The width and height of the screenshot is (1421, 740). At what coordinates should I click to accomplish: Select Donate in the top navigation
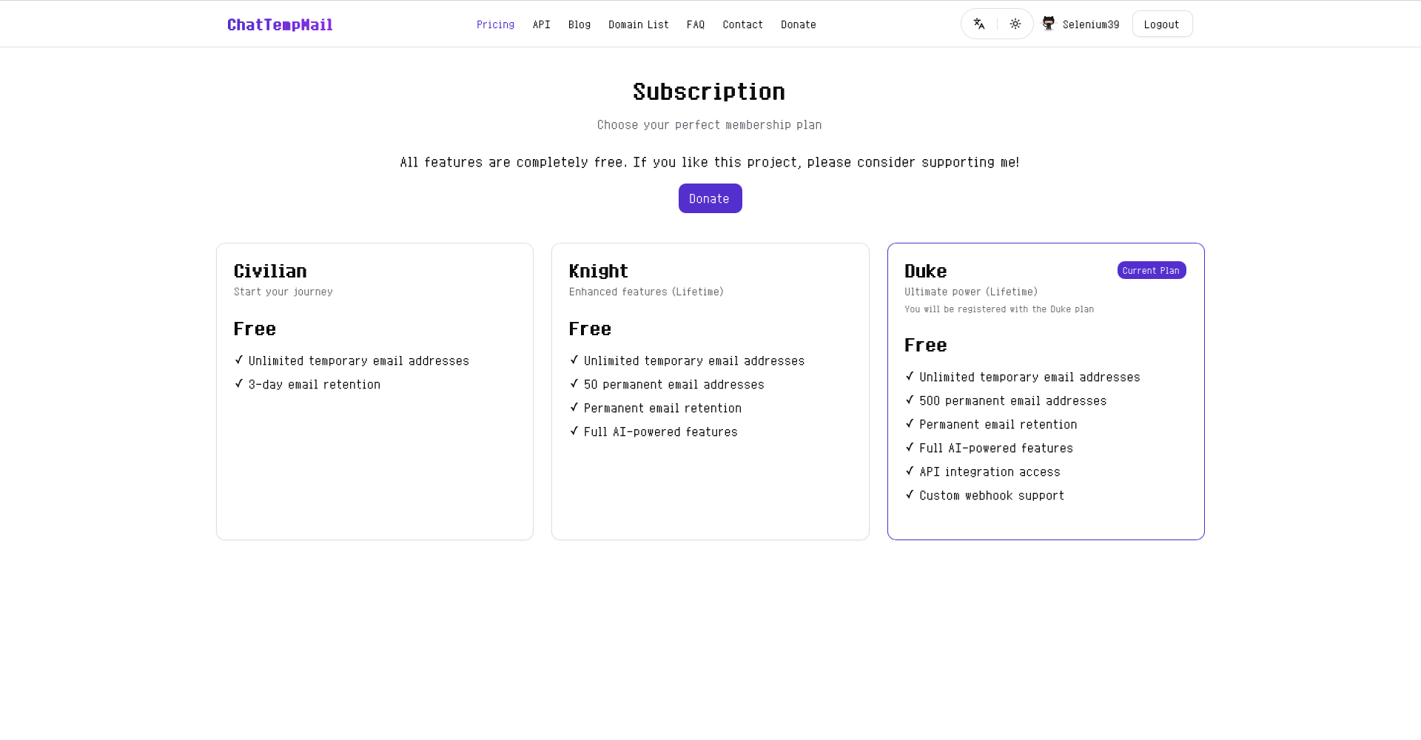point(798,24)
